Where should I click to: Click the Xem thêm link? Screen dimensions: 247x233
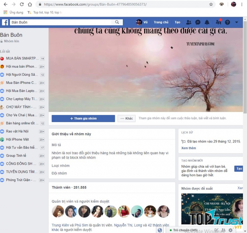click(x=188, y=148)
